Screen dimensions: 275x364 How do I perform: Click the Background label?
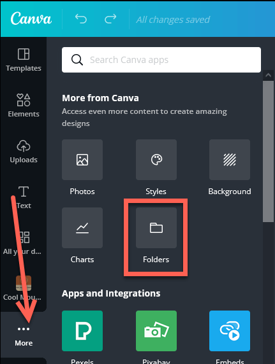point(230,192)
